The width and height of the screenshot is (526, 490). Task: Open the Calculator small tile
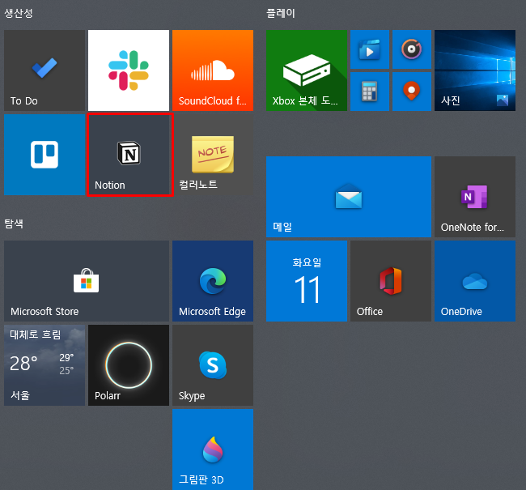(x=370, y=92)
